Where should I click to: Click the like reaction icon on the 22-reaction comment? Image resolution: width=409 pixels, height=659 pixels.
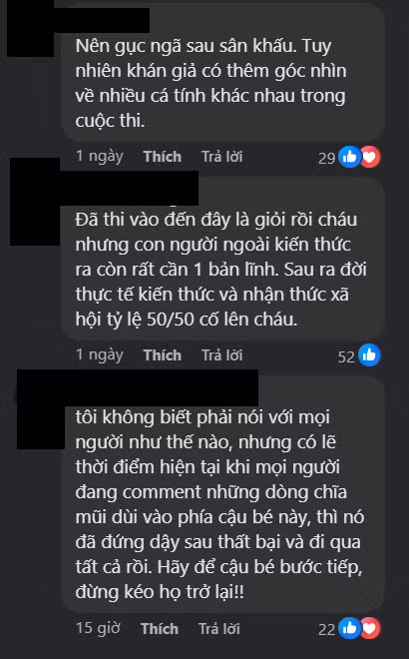pos(349,628)
